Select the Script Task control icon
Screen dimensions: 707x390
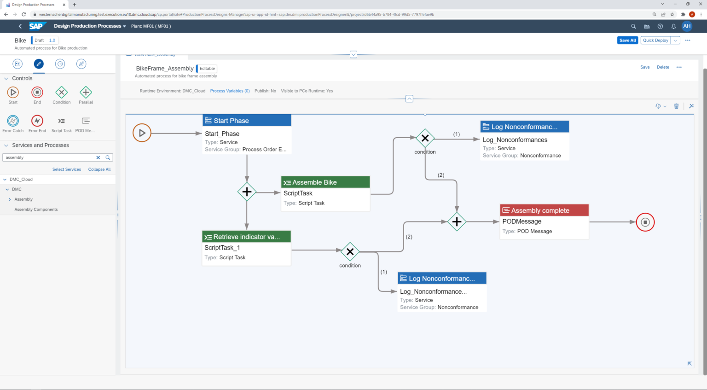click(61, 121)
